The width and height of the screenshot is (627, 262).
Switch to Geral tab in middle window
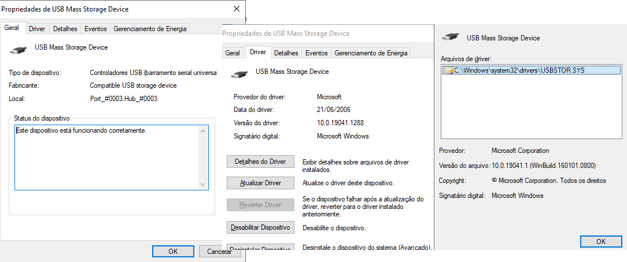(x=233, y=53)
